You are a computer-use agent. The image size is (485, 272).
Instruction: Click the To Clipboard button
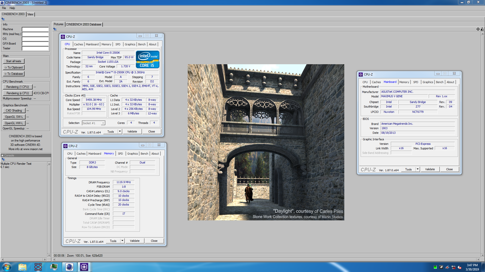[14, 67]
